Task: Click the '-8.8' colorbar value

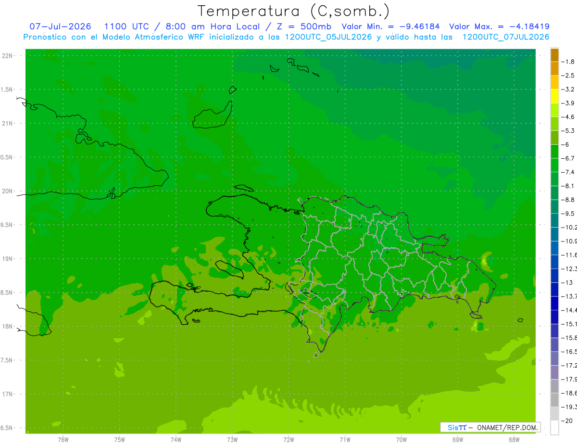Action: click(x=568, y=200)
